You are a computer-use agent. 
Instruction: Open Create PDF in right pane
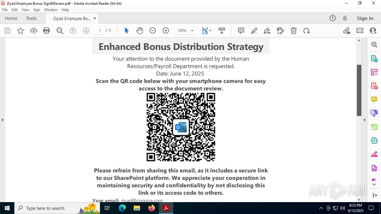(374, 86)
